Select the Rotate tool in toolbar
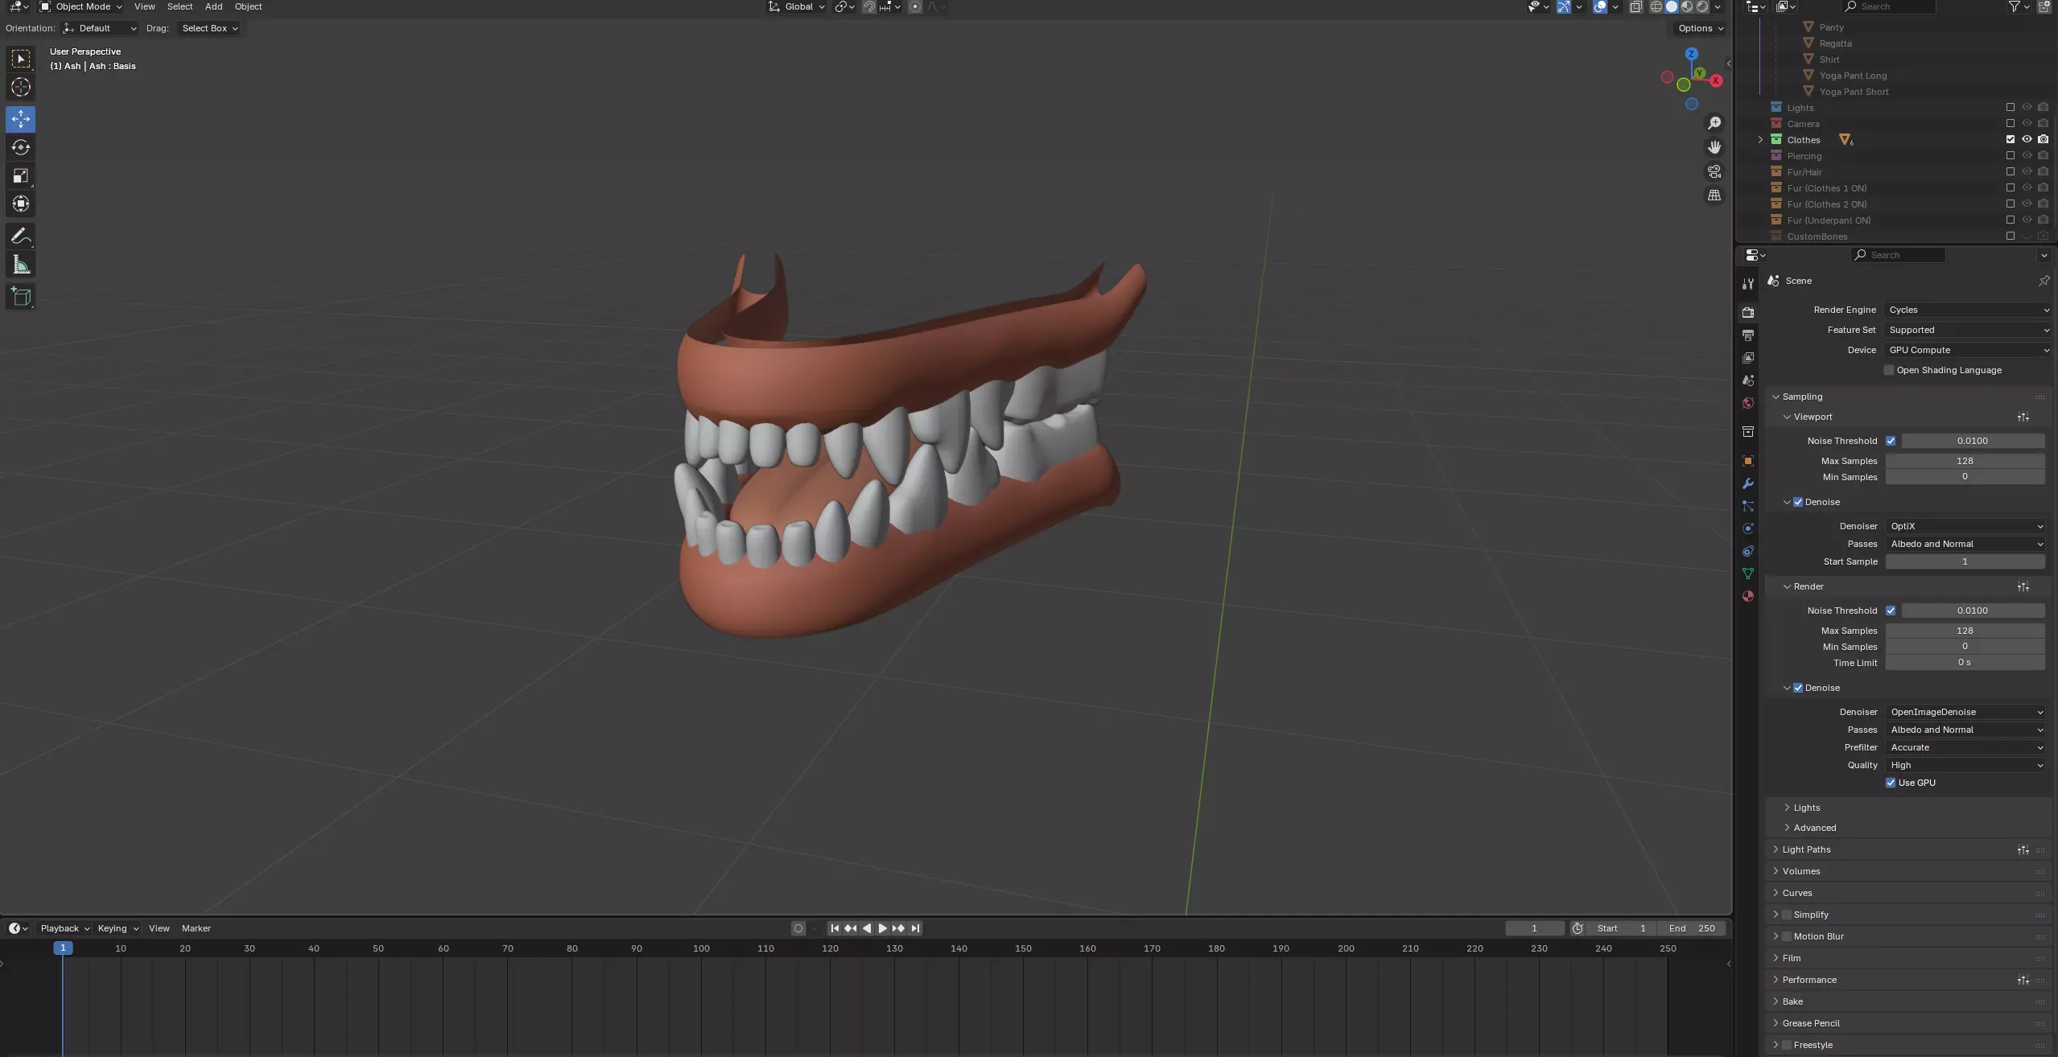The height and width of the screenshot is (1057, 2058). click(21, 147)
